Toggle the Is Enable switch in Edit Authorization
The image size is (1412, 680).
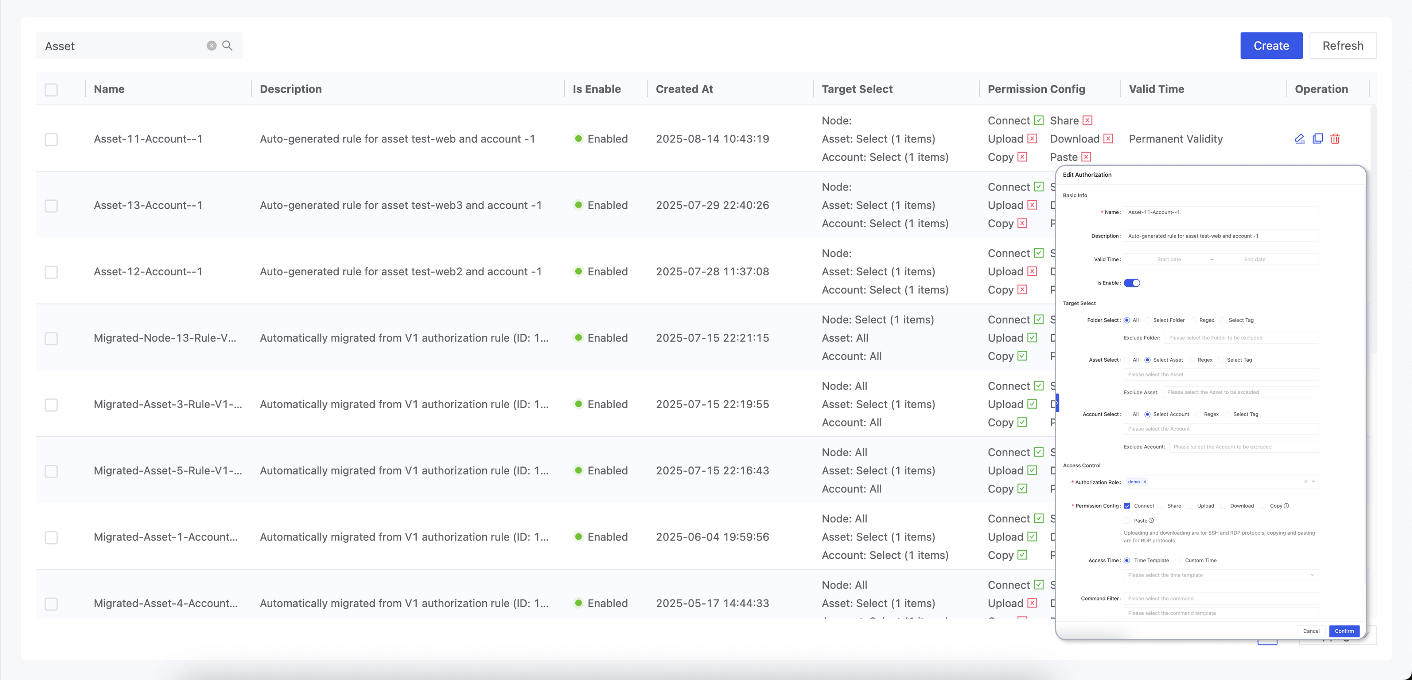[1132, 283]
